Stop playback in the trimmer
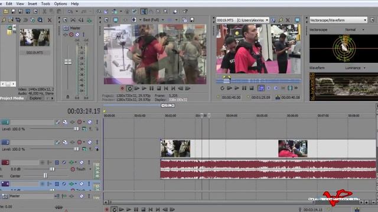This screenshot has height=212, width=378. 252,88
